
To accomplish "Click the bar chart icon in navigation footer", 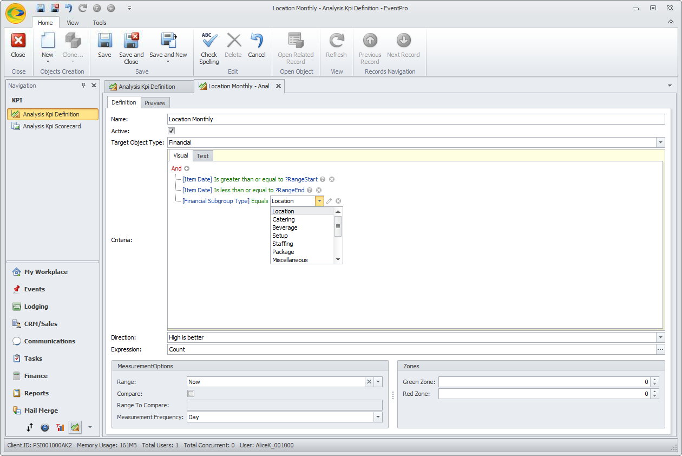I will click(x=60, y=427).
